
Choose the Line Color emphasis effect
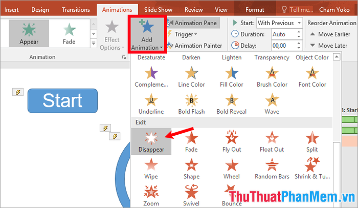tap(191, 77)
